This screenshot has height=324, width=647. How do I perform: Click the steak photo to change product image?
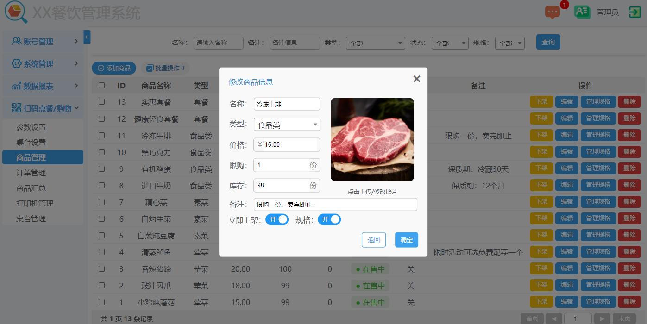[372, 139]
